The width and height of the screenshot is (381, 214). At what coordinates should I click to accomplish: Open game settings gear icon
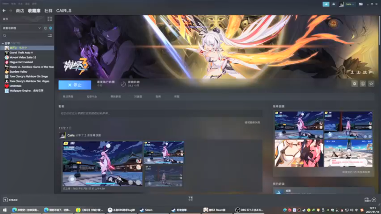[354, 84]
